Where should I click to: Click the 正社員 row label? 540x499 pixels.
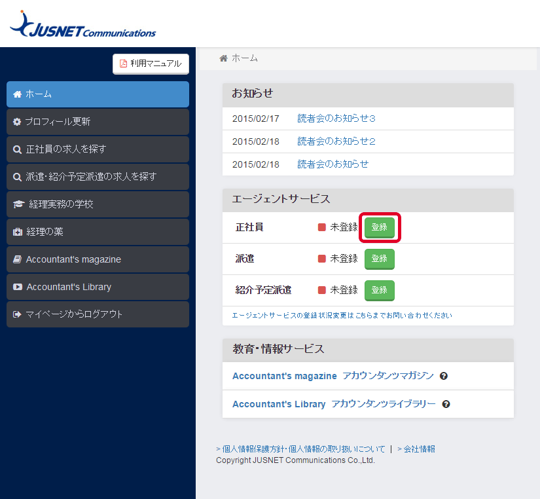pyautogui.click(x=249, y=227)
